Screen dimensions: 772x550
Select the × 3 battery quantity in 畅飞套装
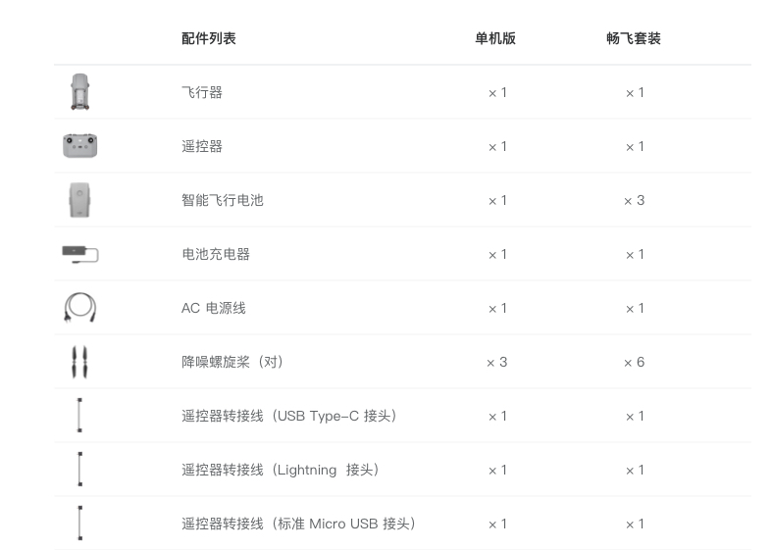(x=634, y=200)
